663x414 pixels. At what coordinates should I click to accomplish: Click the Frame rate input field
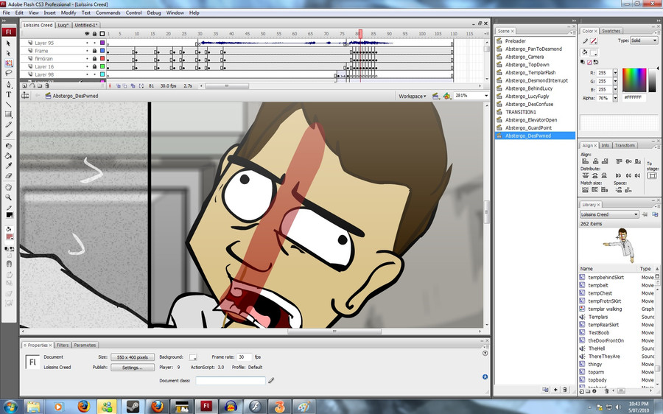tap(244, 357)
